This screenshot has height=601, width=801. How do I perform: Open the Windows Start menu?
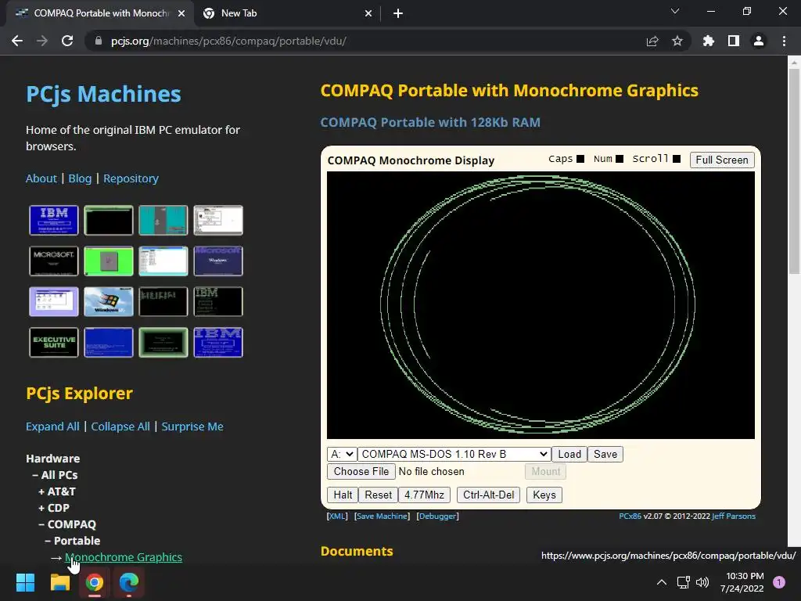[x=26, y=582]
